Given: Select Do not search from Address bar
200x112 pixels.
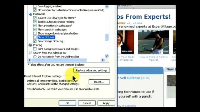Looking at the screenshot, I should [35, 57].
